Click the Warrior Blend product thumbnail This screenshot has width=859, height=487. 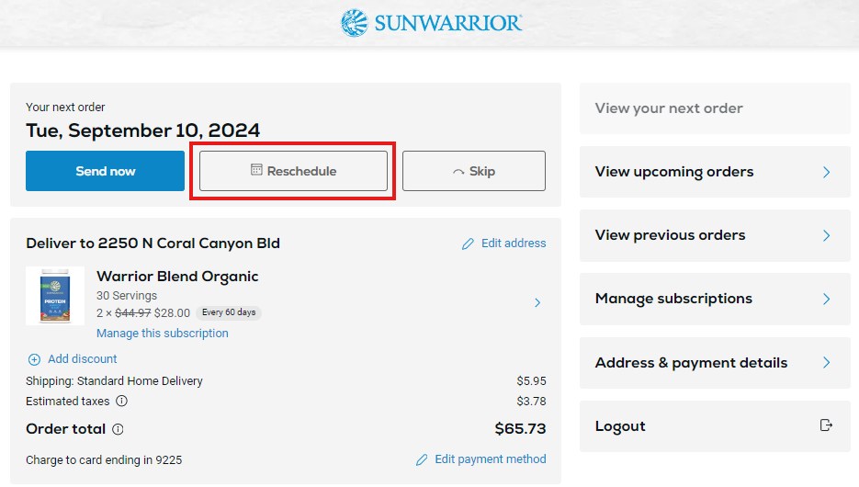[55, 296]
